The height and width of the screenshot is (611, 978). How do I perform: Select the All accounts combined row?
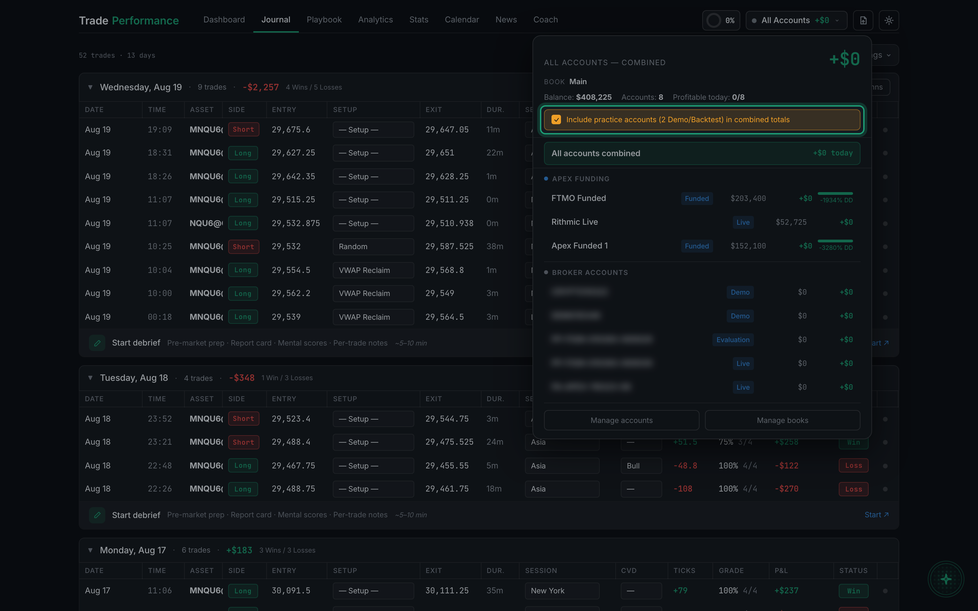[702, 153]
